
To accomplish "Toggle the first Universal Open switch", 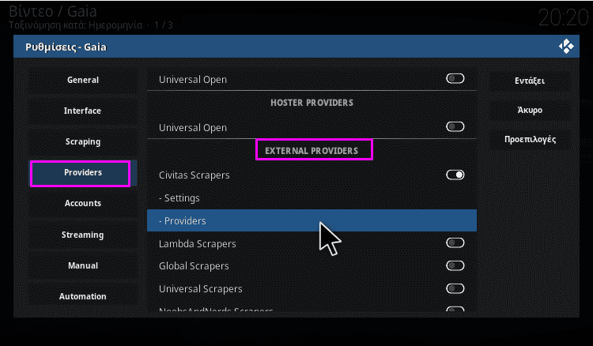I will click(455, 78).
